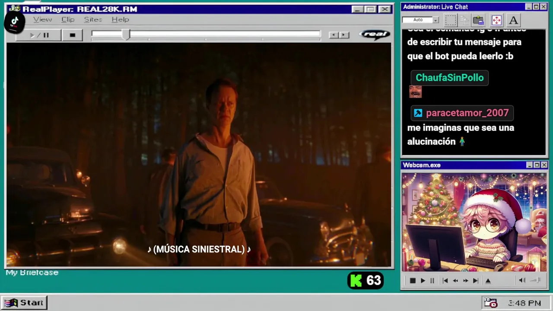Click the red four-arrows fullscreen icon
Viewport: 553px width, 311px height.
coord(496,20)
